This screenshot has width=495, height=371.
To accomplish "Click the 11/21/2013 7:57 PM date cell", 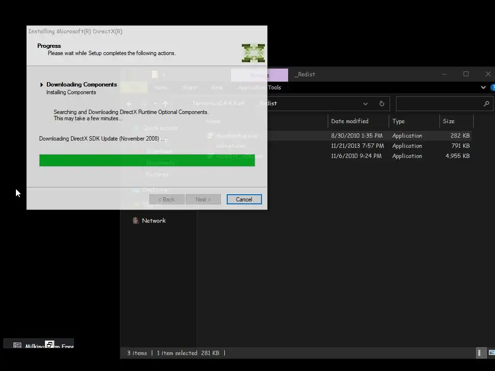I will (x=357, y=146).
